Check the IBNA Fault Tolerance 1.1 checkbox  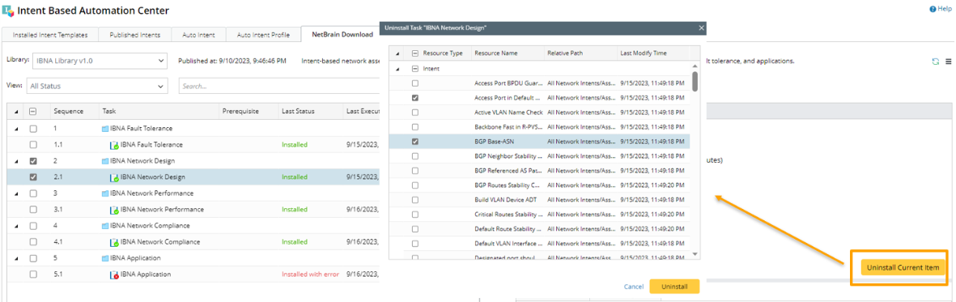tap(33, 145)
